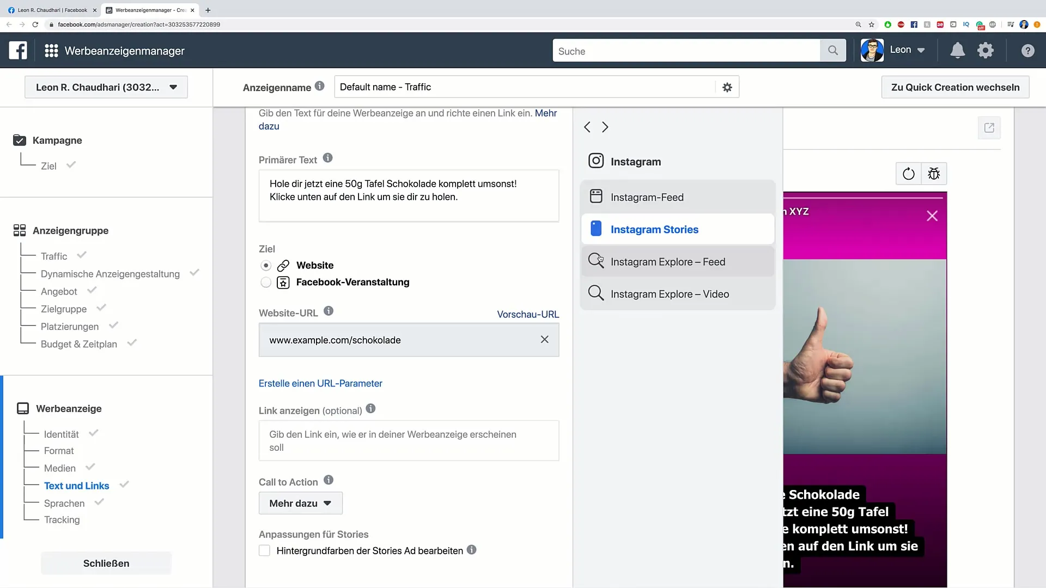The image size is (1046, 588).
Task: Open the settings gear in header
Action: 986,51
